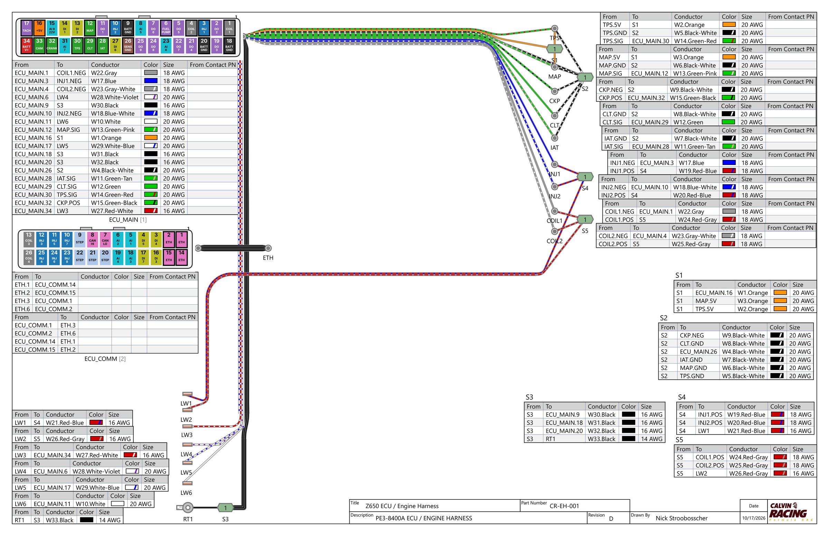Click the CKP connector node circle
Viewport: 829px width, 536px height.
(554, 91)
